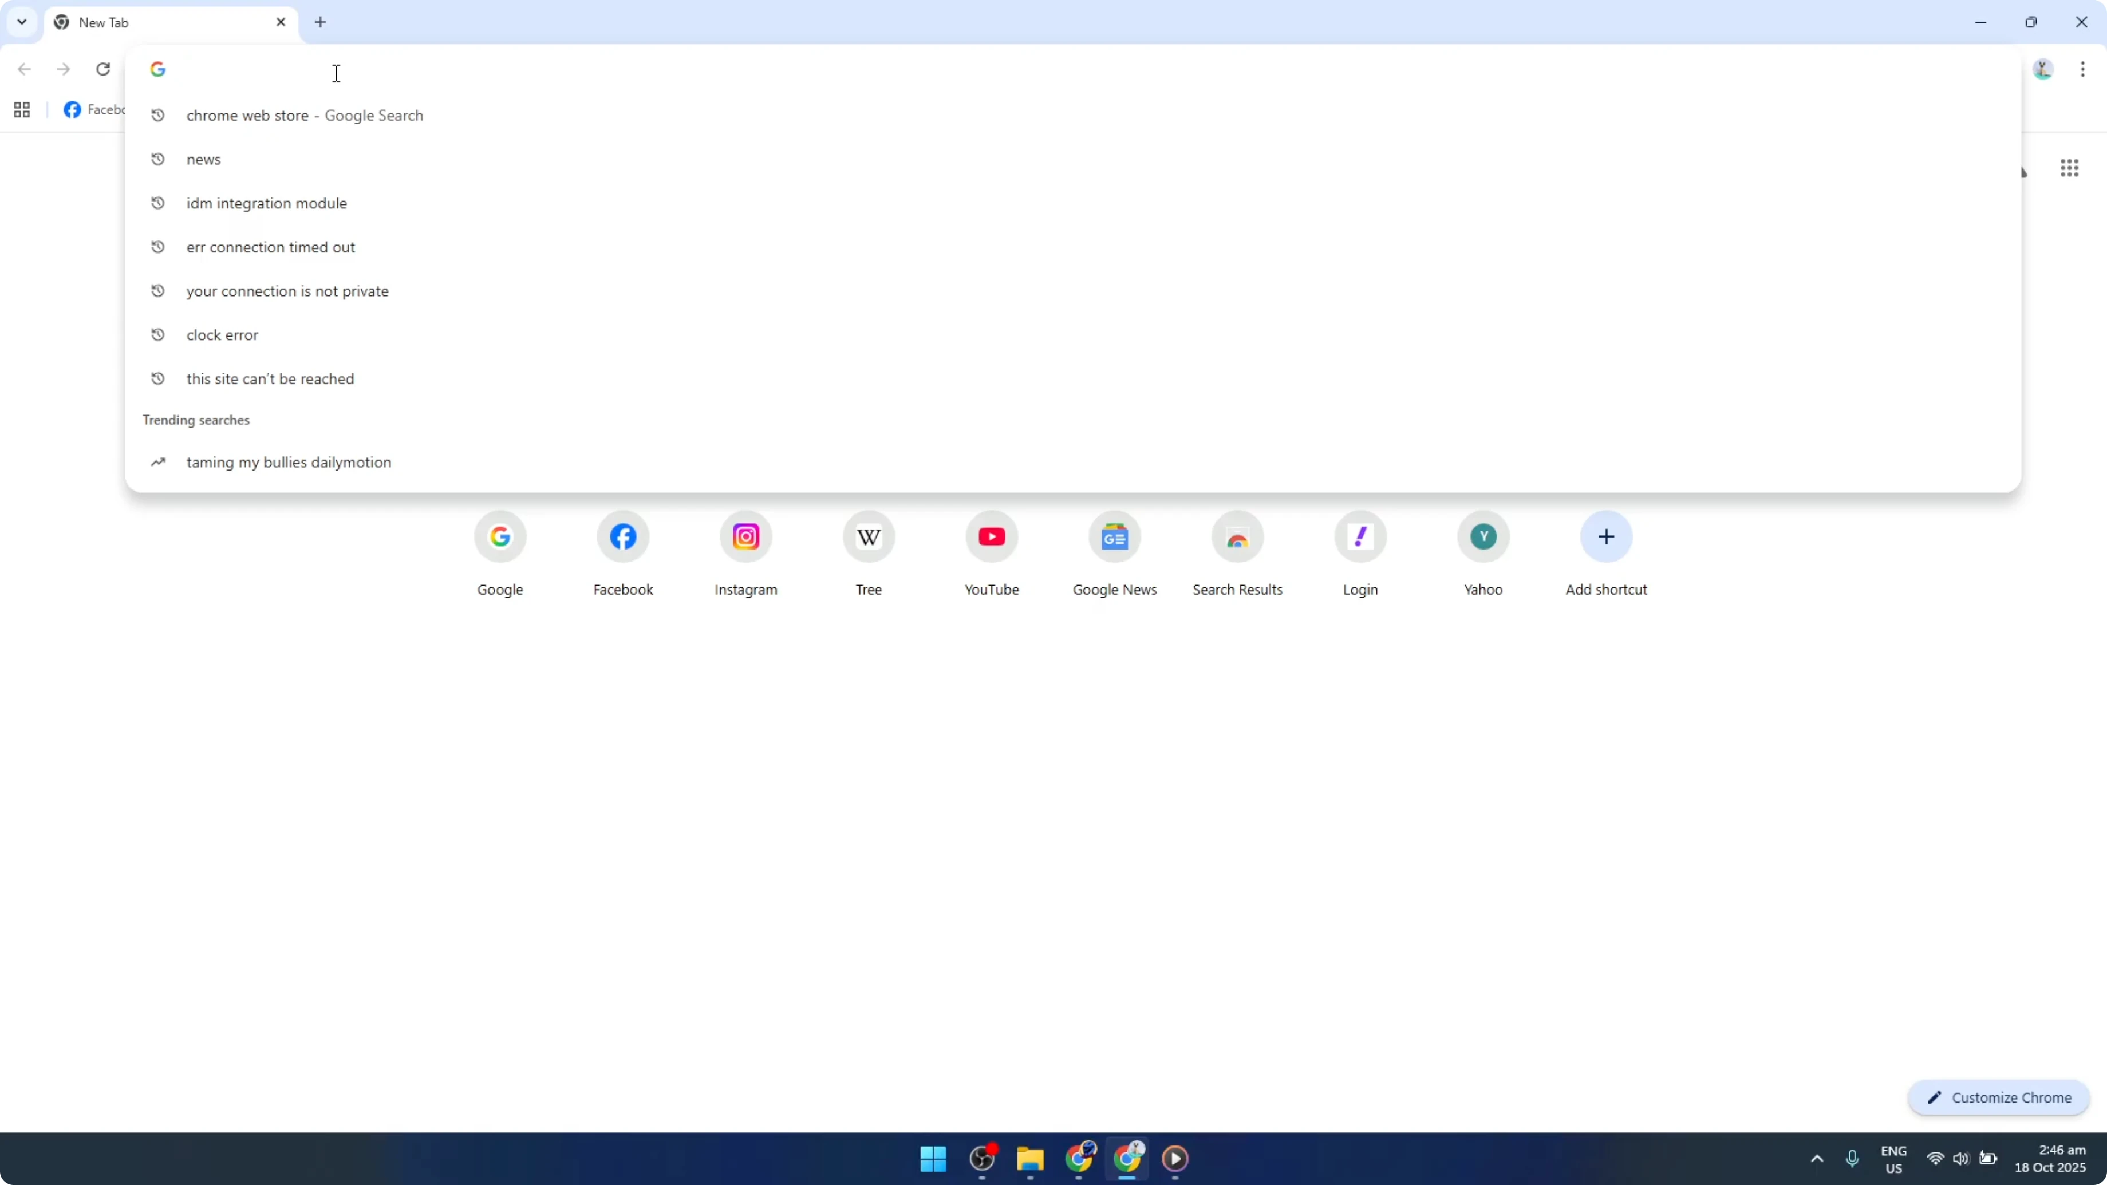Open the Google News shortcut
2107x1185 pixels.
click(x=1114, y=536)
